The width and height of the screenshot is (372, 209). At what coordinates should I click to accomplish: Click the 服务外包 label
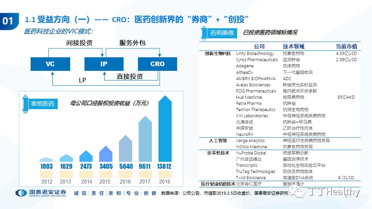tap(133, 43)
